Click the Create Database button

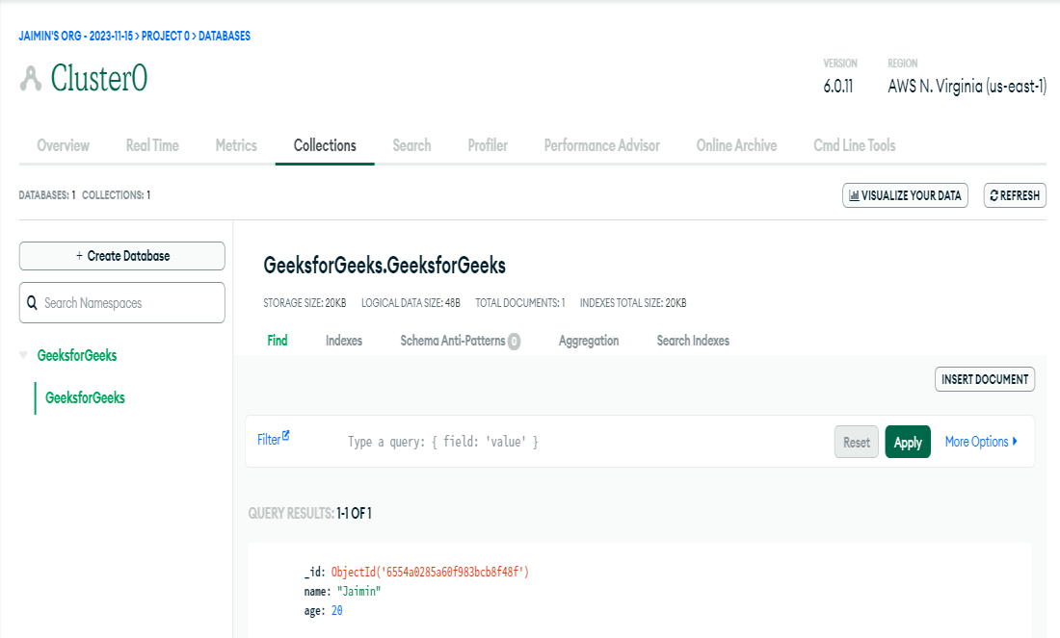point(121,256)
